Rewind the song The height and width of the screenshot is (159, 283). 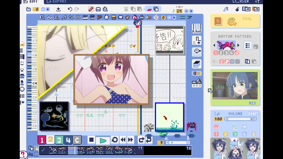tap(123, 140)
